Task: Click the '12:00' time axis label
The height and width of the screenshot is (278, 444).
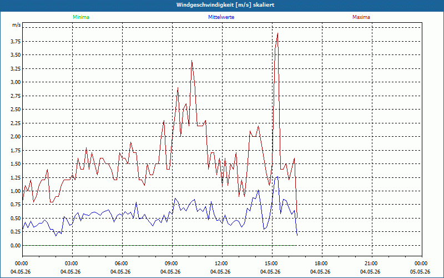Action: [222, 264]
